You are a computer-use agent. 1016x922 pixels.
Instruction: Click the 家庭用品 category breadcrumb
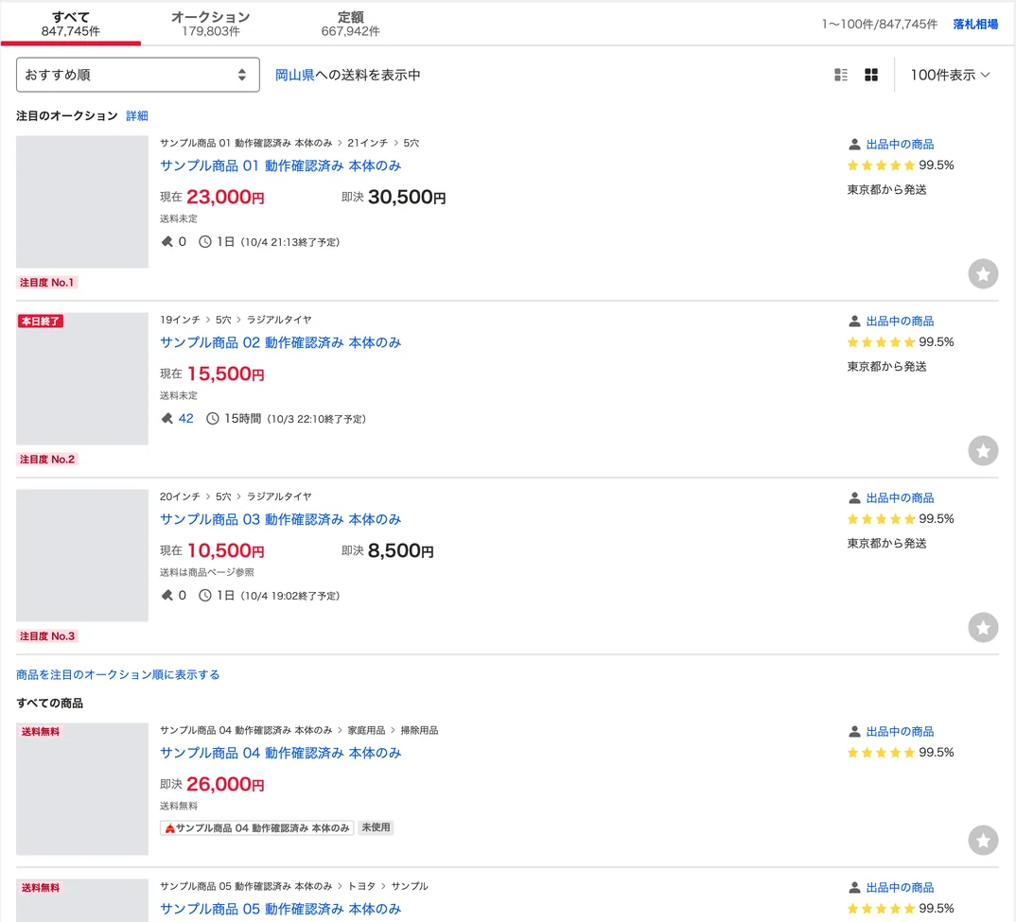click(367, 730)
